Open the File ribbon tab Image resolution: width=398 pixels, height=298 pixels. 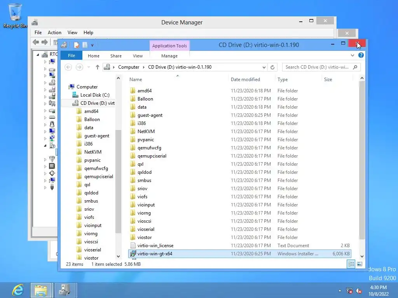point(72,55)
